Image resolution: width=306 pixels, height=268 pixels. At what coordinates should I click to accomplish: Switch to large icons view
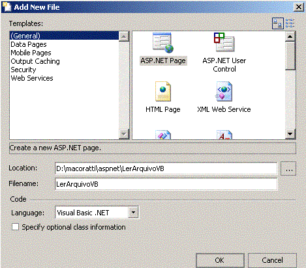(x=278, y=23)
